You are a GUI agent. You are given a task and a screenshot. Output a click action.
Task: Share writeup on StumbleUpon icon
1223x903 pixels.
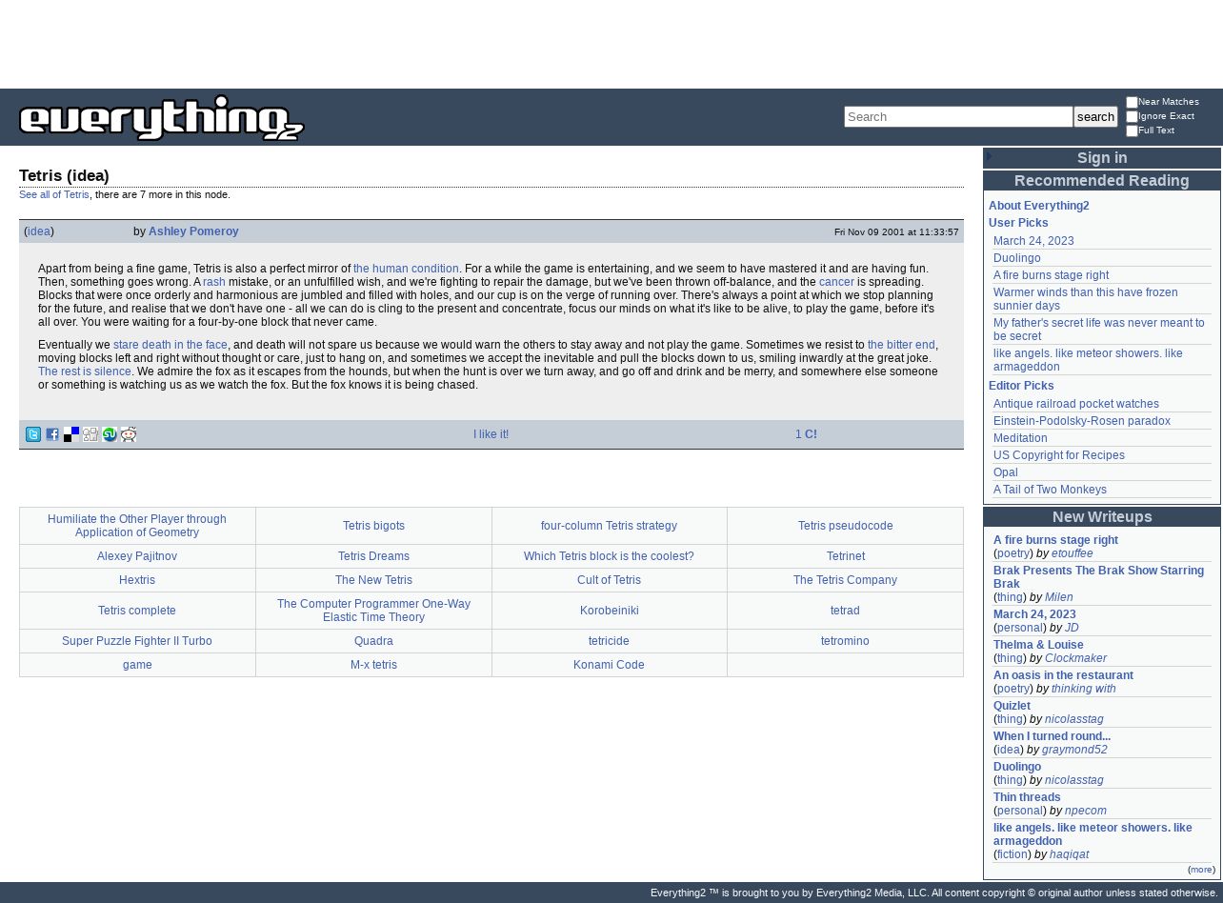[x=110, y=434]
